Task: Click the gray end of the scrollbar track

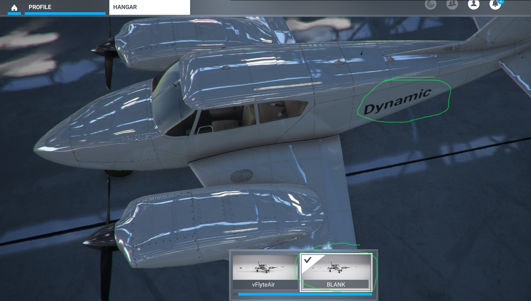Action: pyautogui.click(x=235, y=294)
